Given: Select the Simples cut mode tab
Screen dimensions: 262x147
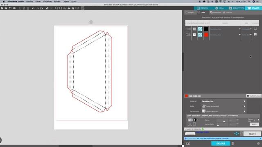Looking at the screenshot, I should pyautogui.click(x=190, y=13).
